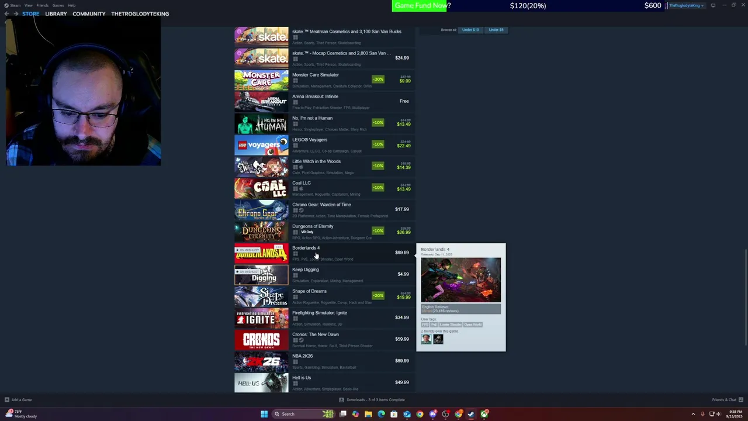Open the Downloads status at bottom

click(x=372, y=400)
